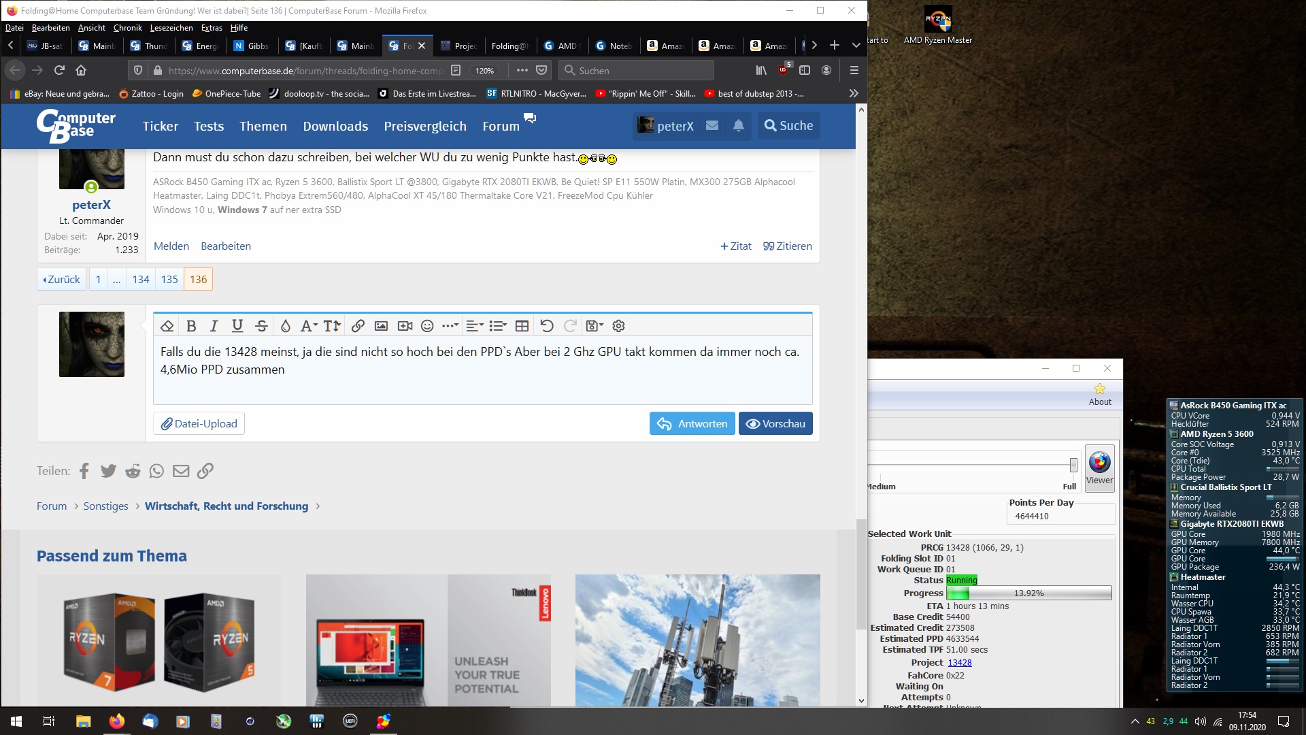The width and height of the screenshot is (1306, 735).
Task: Open the smiley emoji picker
Action: point(427,326)
